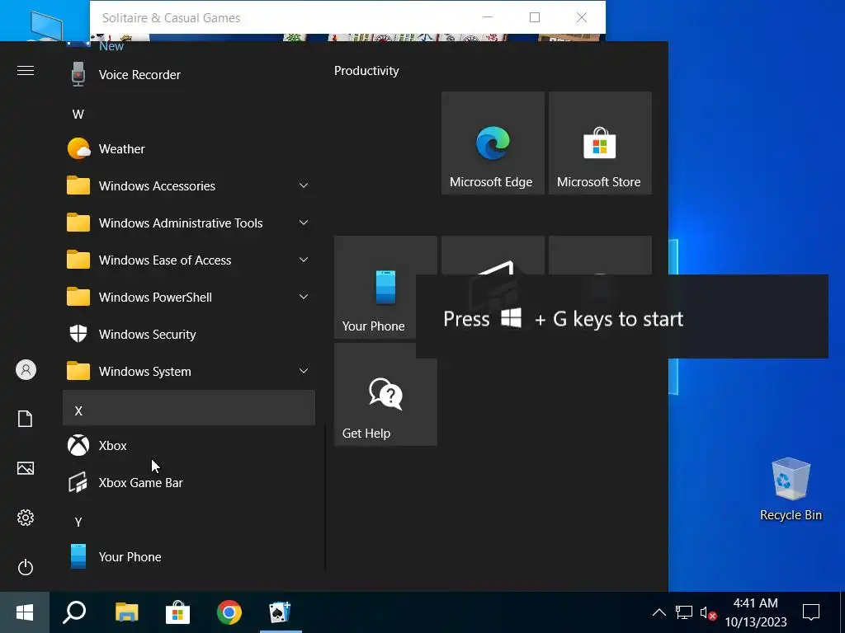Open the clock and date flyout
The width and height of the screenshot is (845, 633).
(x=756, y=612)
